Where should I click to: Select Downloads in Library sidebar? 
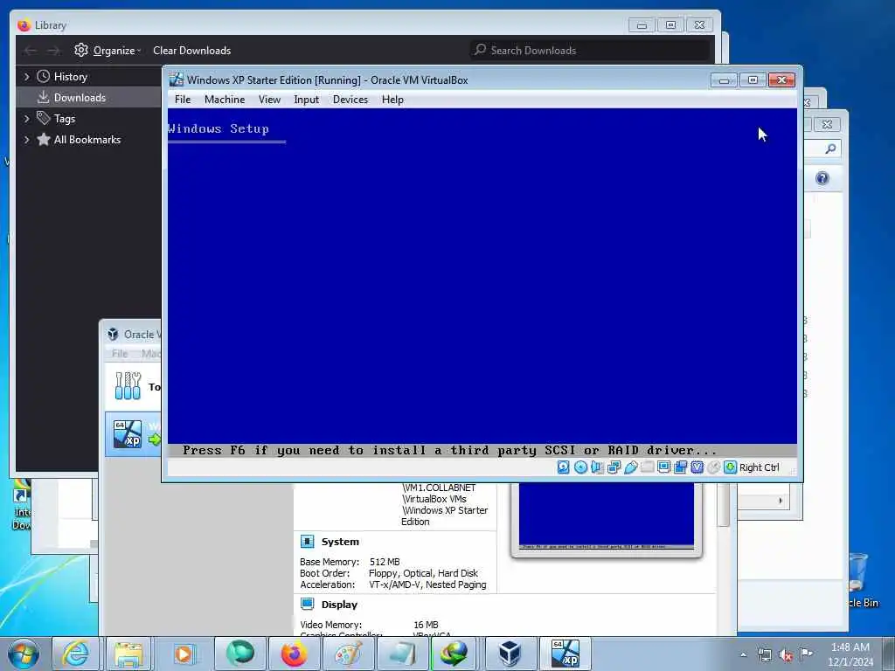point(80,98)
